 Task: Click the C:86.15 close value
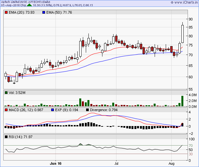[88, 5]
